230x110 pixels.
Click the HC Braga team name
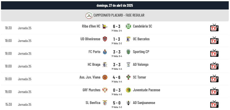click(x=94, y=64)
